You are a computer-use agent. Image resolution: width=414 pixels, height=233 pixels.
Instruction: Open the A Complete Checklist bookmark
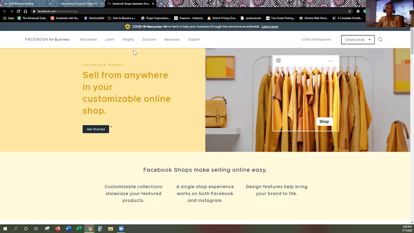pyautogui.click(x=347, y=18)
